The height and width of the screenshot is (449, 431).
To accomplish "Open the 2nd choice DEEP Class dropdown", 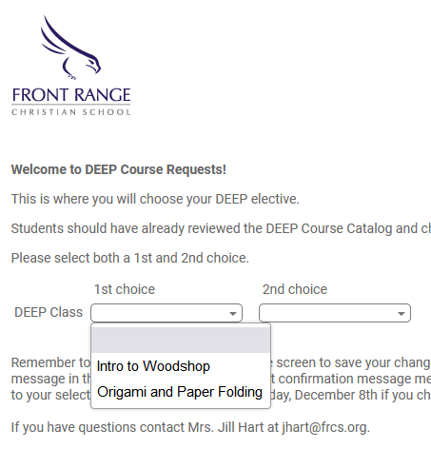I will [x=335, y=313].
